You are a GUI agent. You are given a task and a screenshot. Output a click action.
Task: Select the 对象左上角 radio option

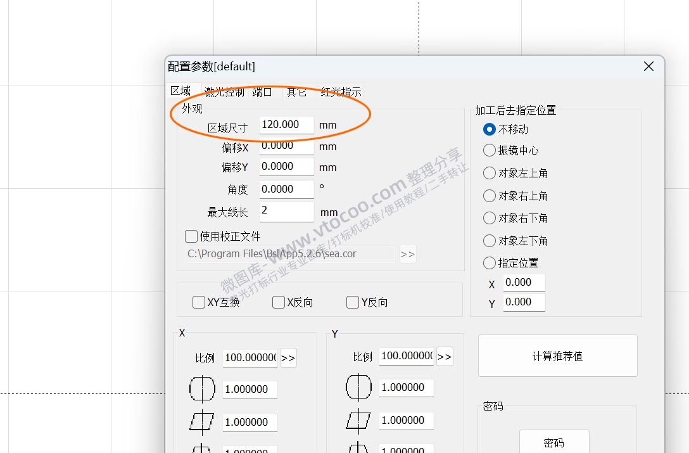coord(489,173)
